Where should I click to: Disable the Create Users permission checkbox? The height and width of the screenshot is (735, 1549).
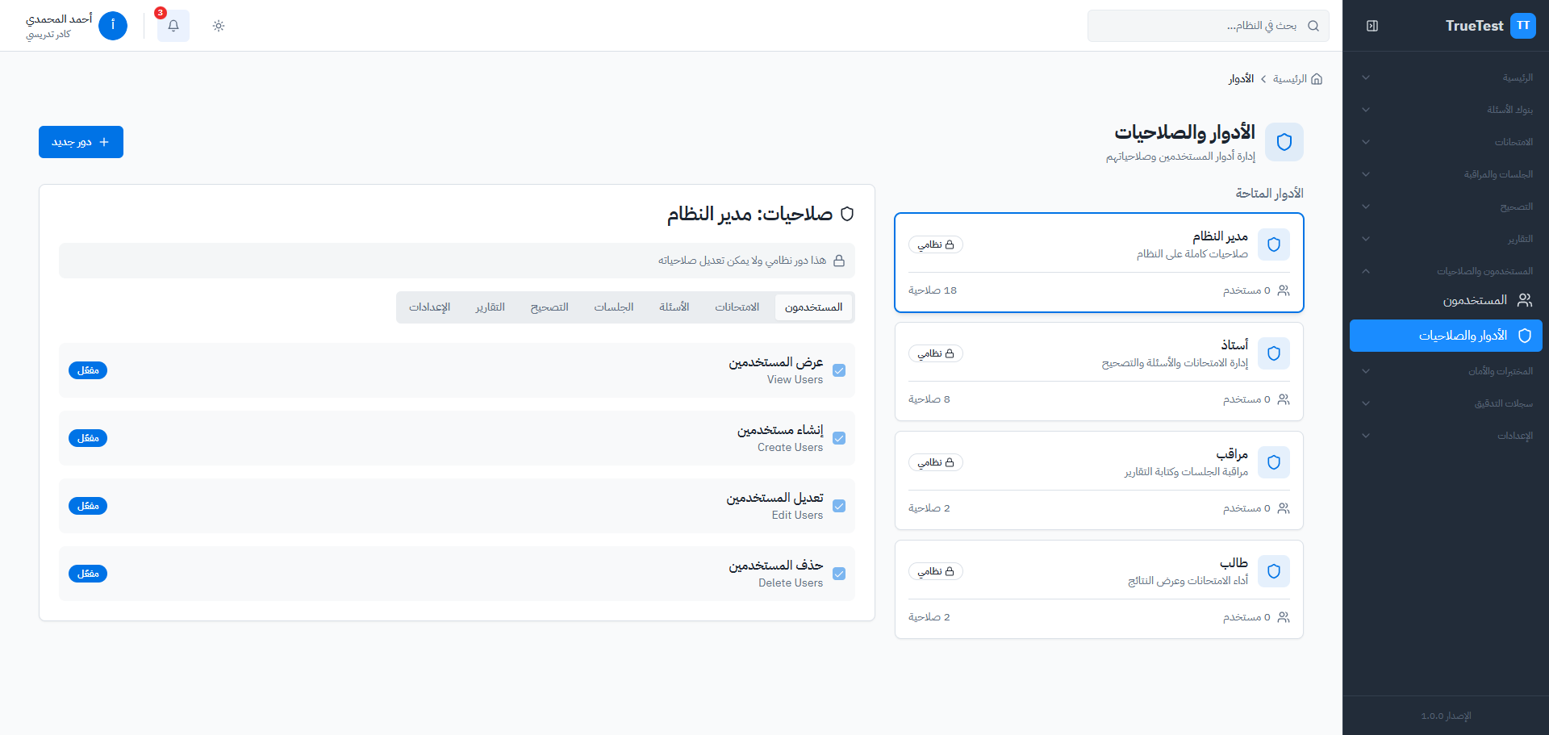pos(839,438)
